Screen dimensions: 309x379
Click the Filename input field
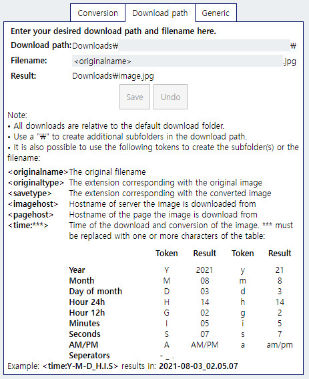(x=178, y=61)
